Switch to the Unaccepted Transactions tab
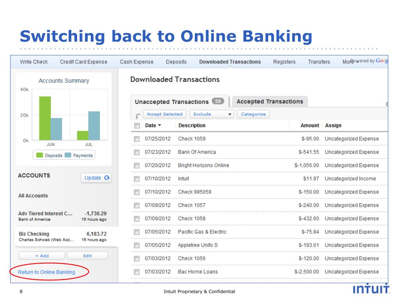399x299 pixels. point(180,102)
